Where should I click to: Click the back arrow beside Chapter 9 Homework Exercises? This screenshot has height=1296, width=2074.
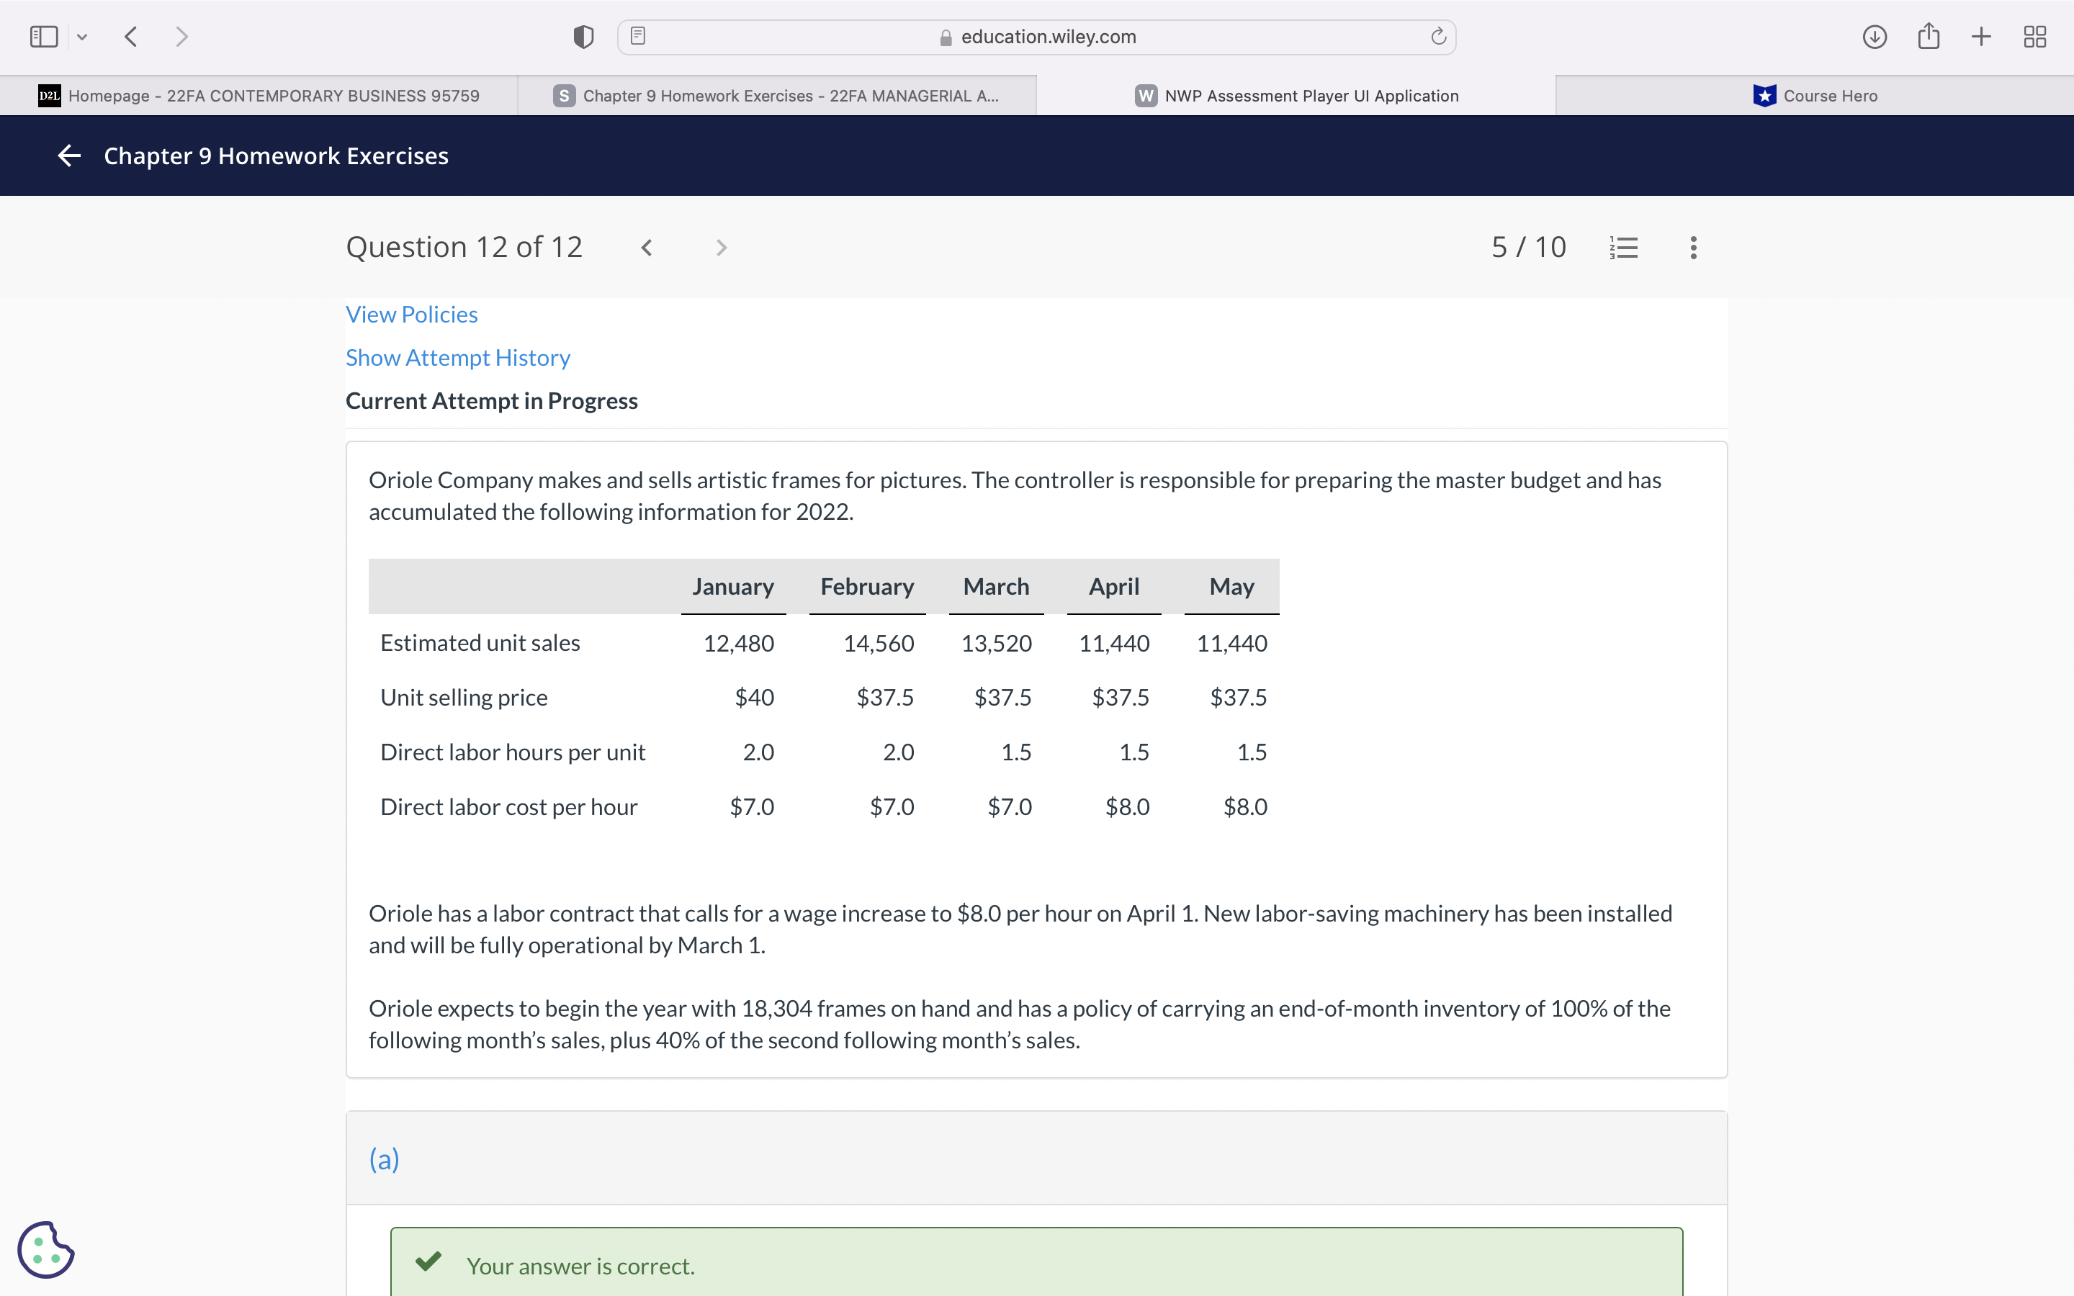[x=68, y=155]
